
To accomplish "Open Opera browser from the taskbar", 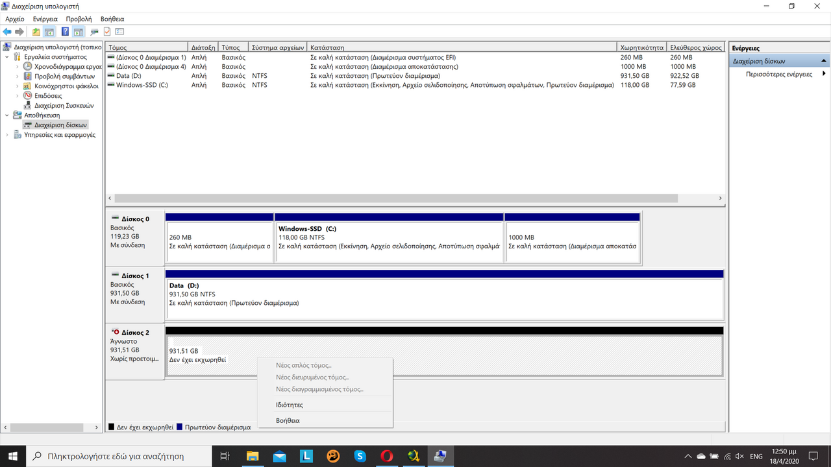I will click(387, 456).
